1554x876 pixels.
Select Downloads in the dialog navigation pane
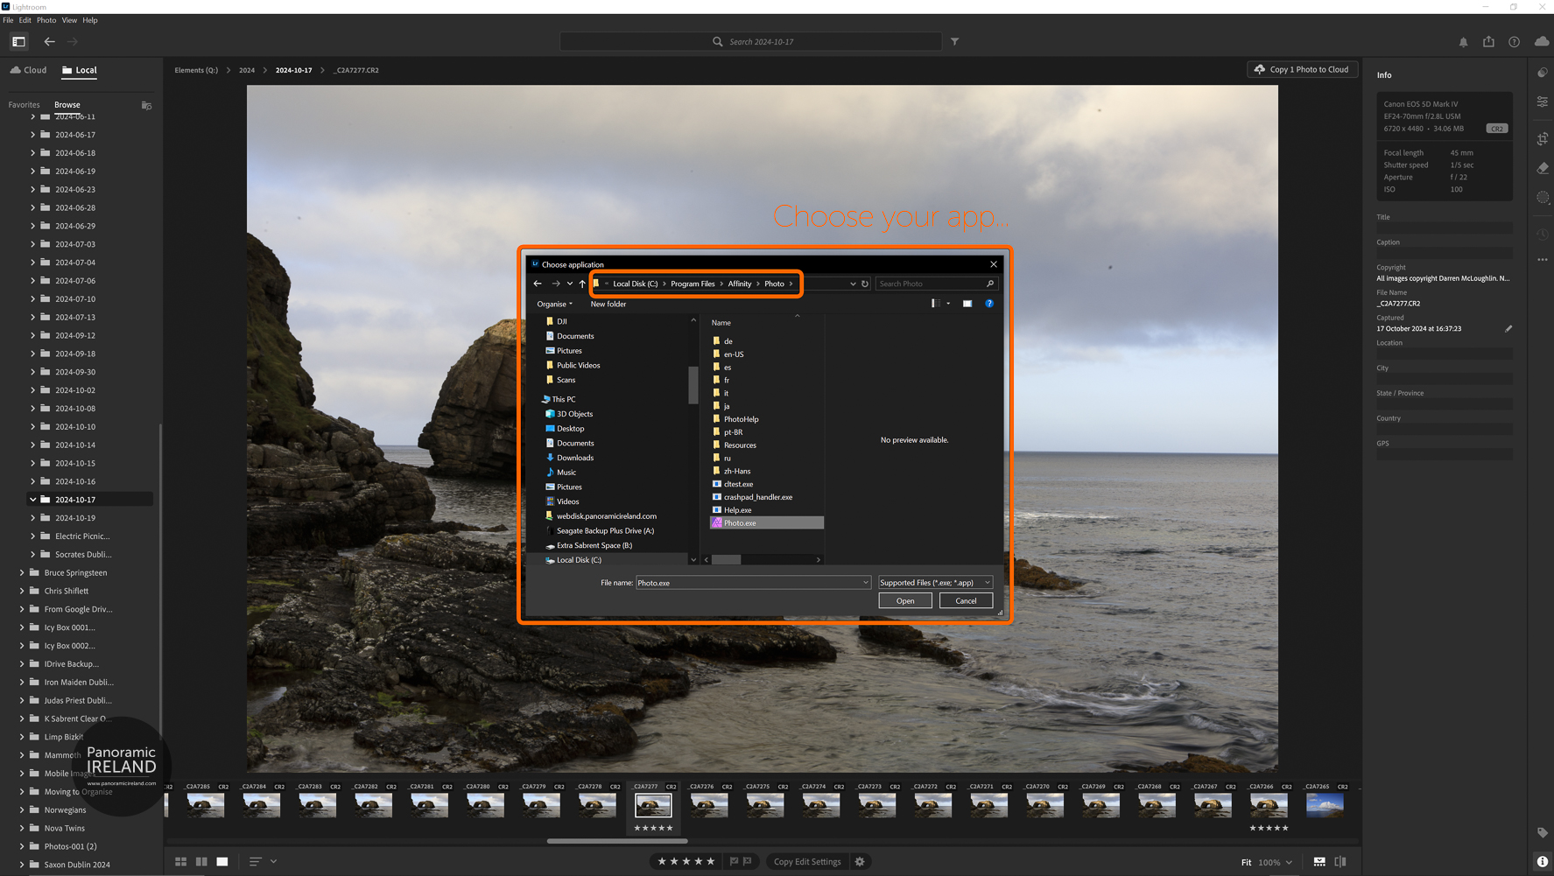pos(575,458)
